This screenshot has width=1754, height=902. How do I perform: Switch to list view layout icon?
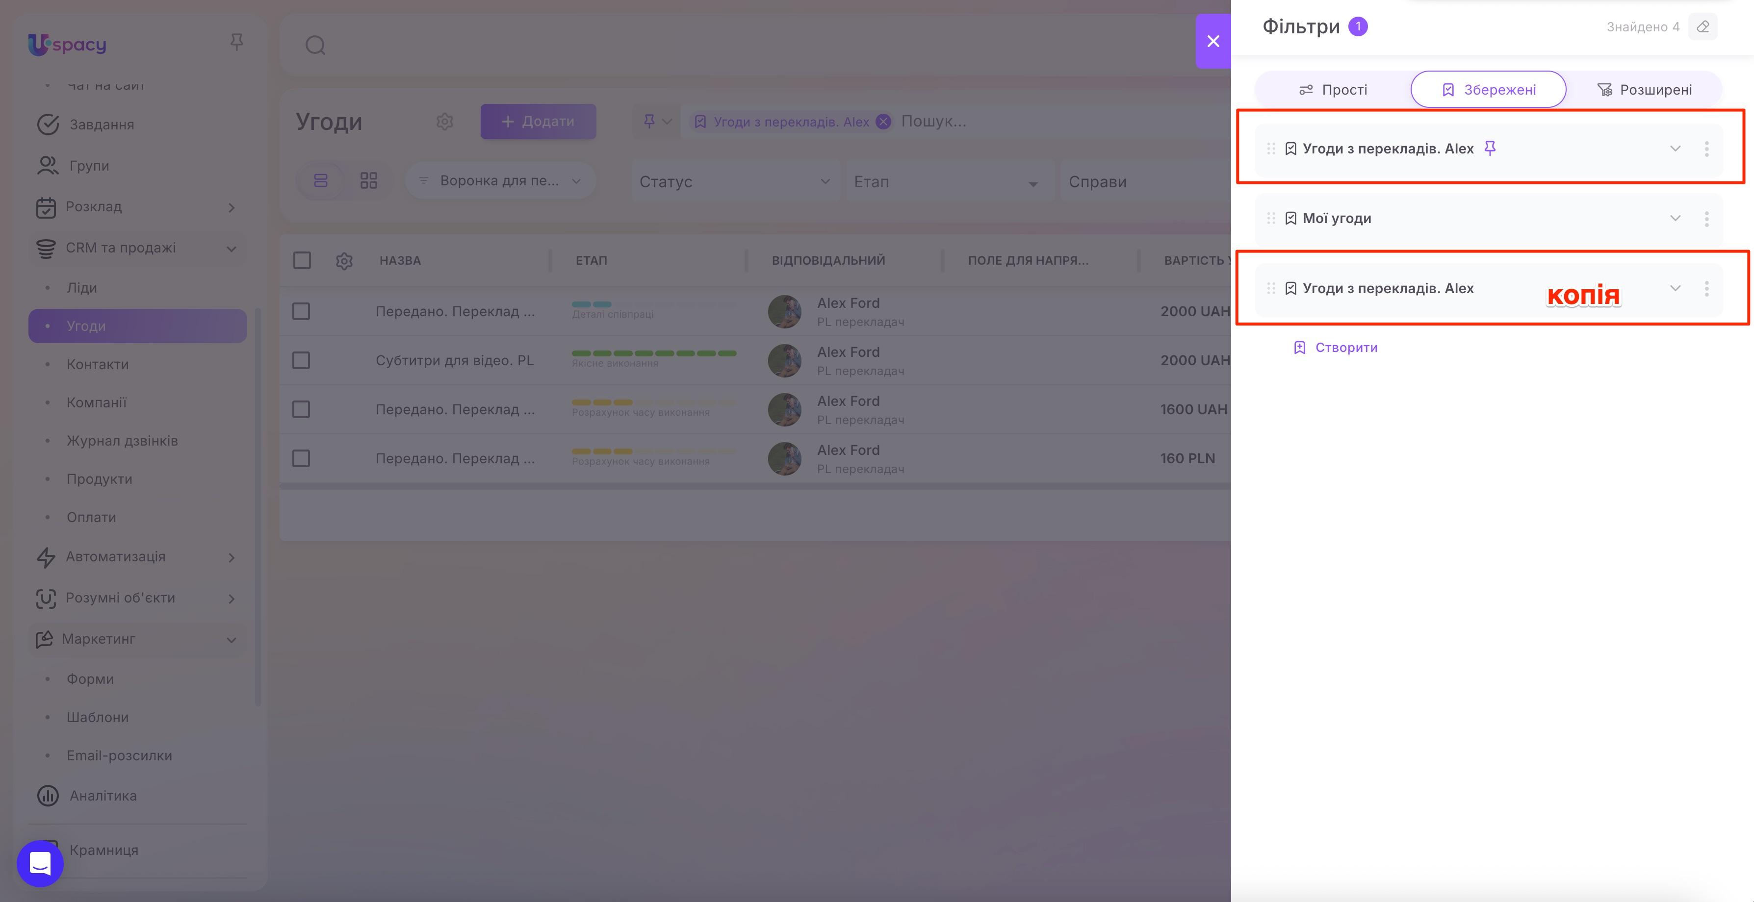[320, 180]
